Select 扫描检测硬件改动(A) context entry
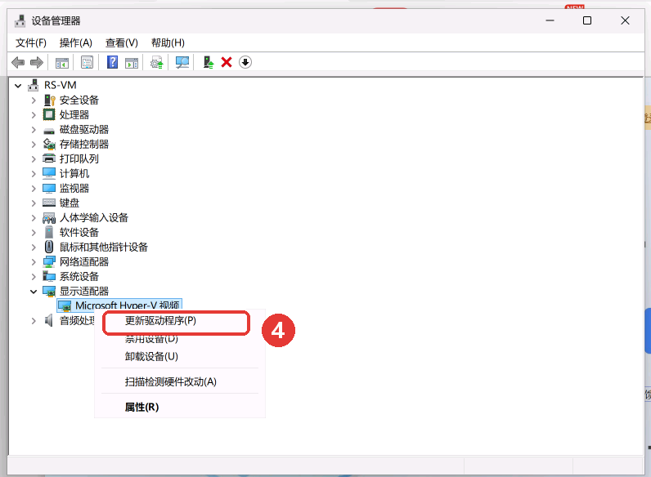 coord(171,381)
